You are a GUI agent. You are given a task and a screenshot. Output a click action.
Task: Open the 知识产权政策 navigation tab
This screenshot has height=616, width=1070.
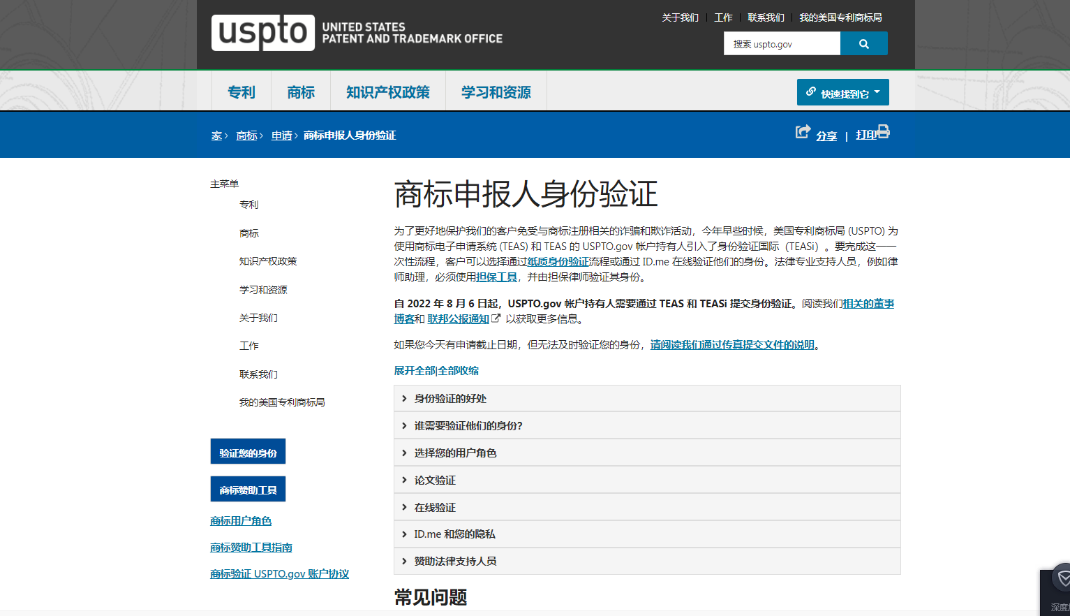pos(388,91)
